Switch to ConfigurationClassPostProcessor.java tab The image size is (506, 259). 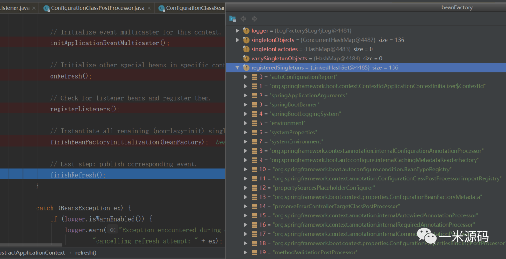97,8
